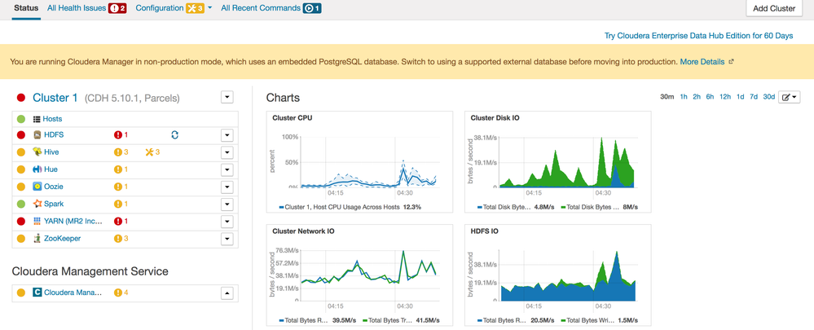Image resolution: width=814 pixels, height=330 pixels.
Task: Click the HDFS red health issue icon
Action: tap(118, 135)
